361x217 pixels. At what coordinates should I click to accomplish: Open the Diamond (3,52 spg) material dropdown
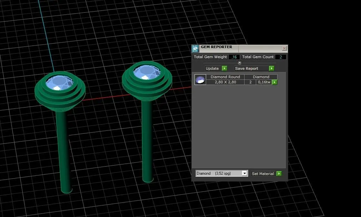[x=245, y=173]
